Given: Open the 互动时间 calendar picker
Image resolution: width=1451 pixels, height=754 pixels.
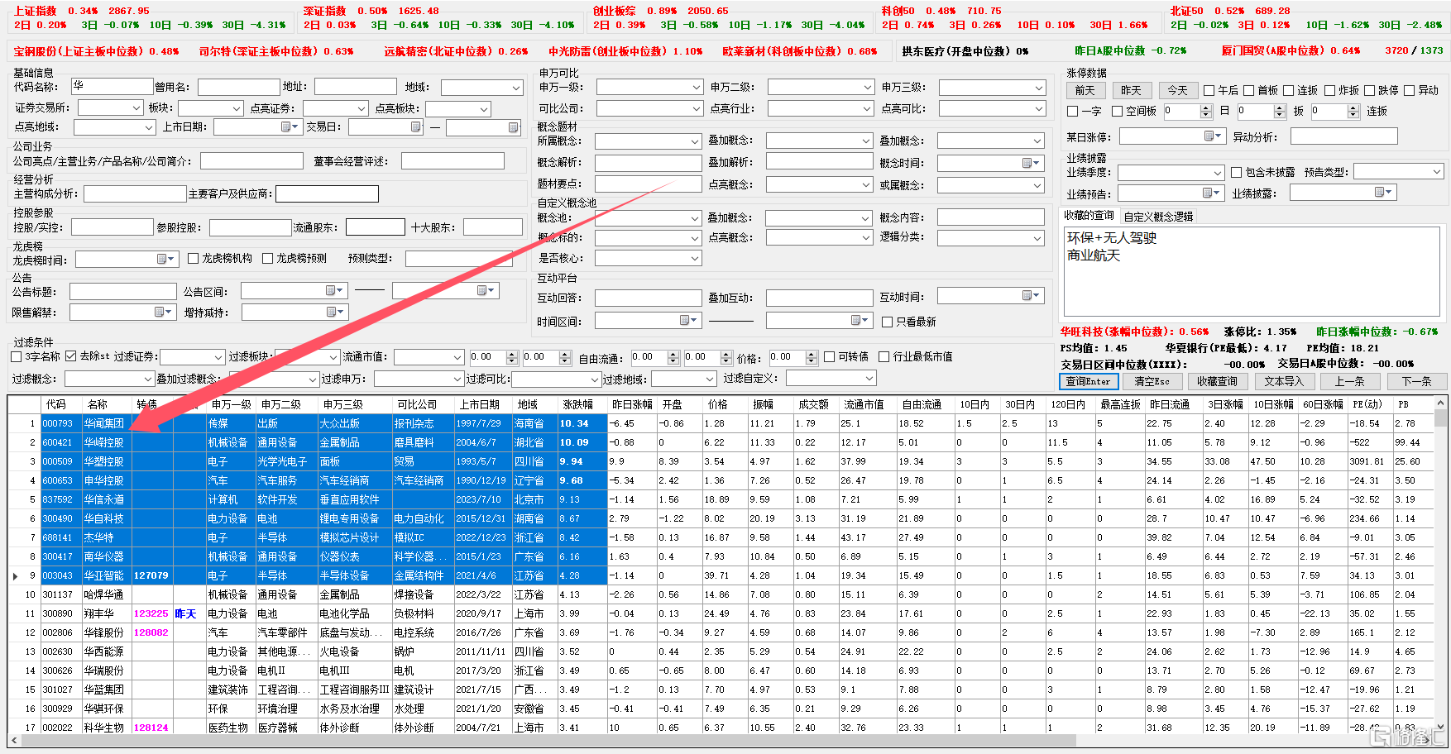Looking at the screenshot, I should pos(1031,296).
